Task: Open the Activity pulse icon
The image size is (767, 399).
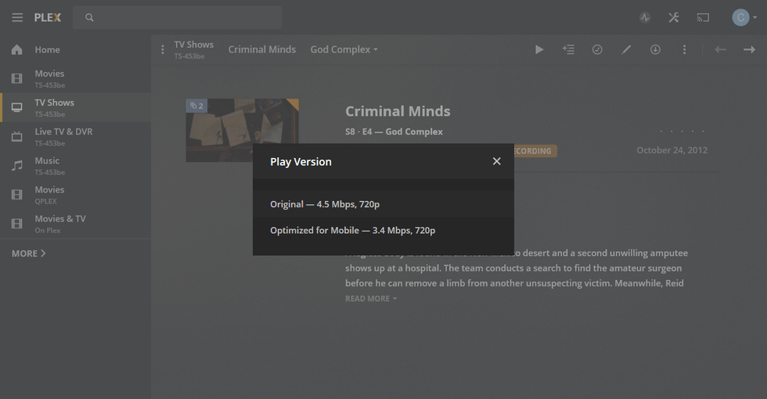Action: tap(645, 17)
